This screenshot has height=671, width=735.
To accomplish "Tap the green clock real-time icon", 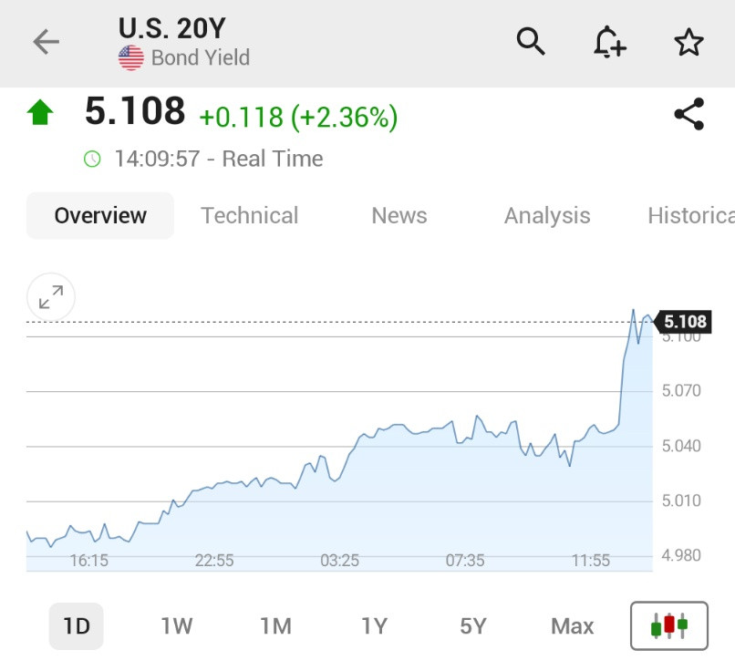I will tap(92, 159).
